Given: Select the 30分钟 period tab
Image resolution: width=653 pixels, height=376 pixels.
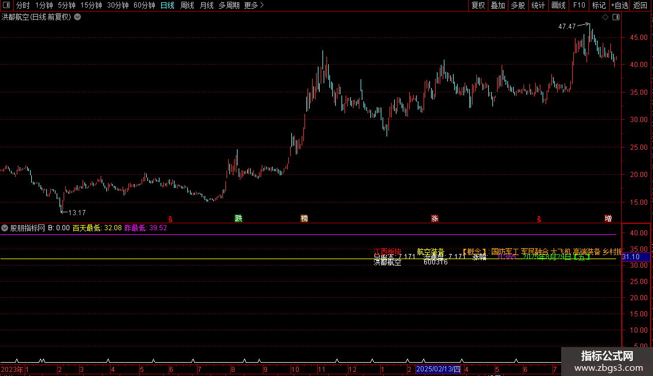Looking at the screenshot, I should (x=118, y=5).
